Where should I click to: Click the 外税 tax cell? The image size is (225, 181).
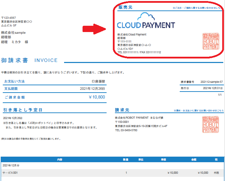coord(216,173)
